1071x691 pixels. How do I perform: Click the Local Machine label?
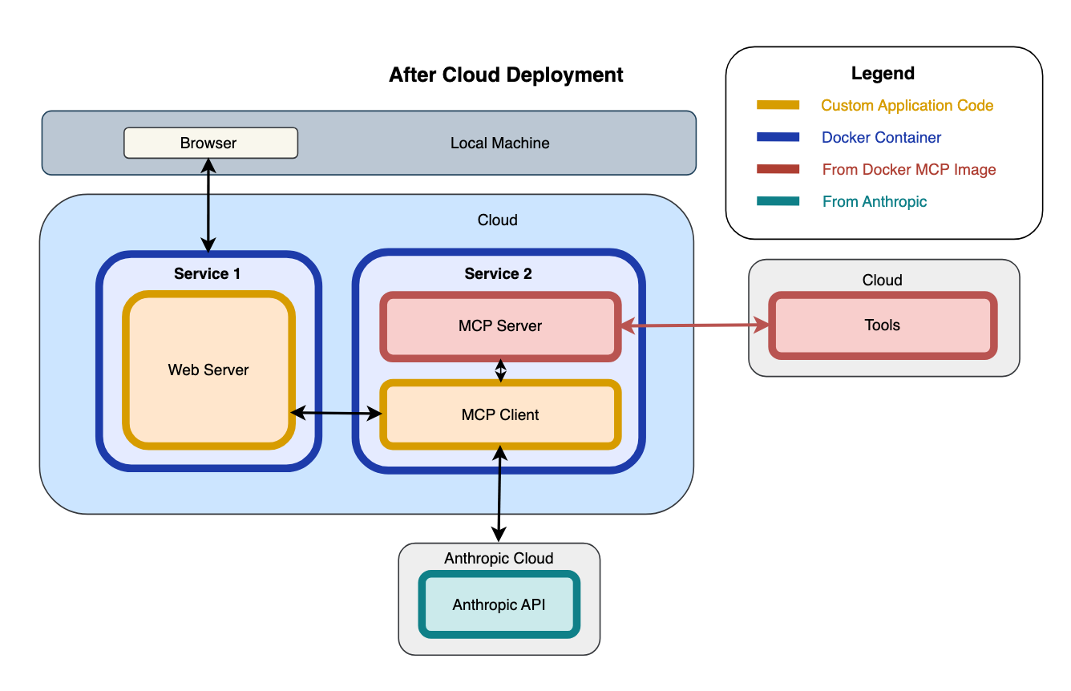(499, 143)
